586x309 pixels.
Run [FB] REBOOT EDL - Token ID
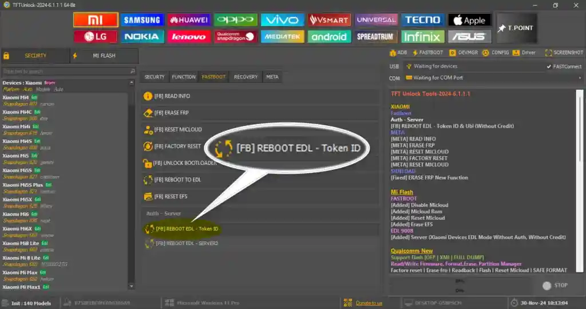[260, 229]
